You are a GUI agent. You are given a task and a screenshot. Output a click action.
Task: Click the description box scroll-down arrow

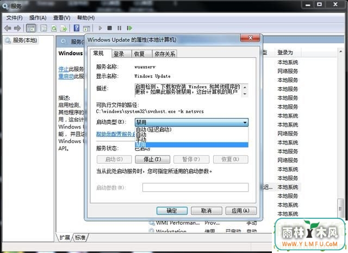[x=245, y=94]
